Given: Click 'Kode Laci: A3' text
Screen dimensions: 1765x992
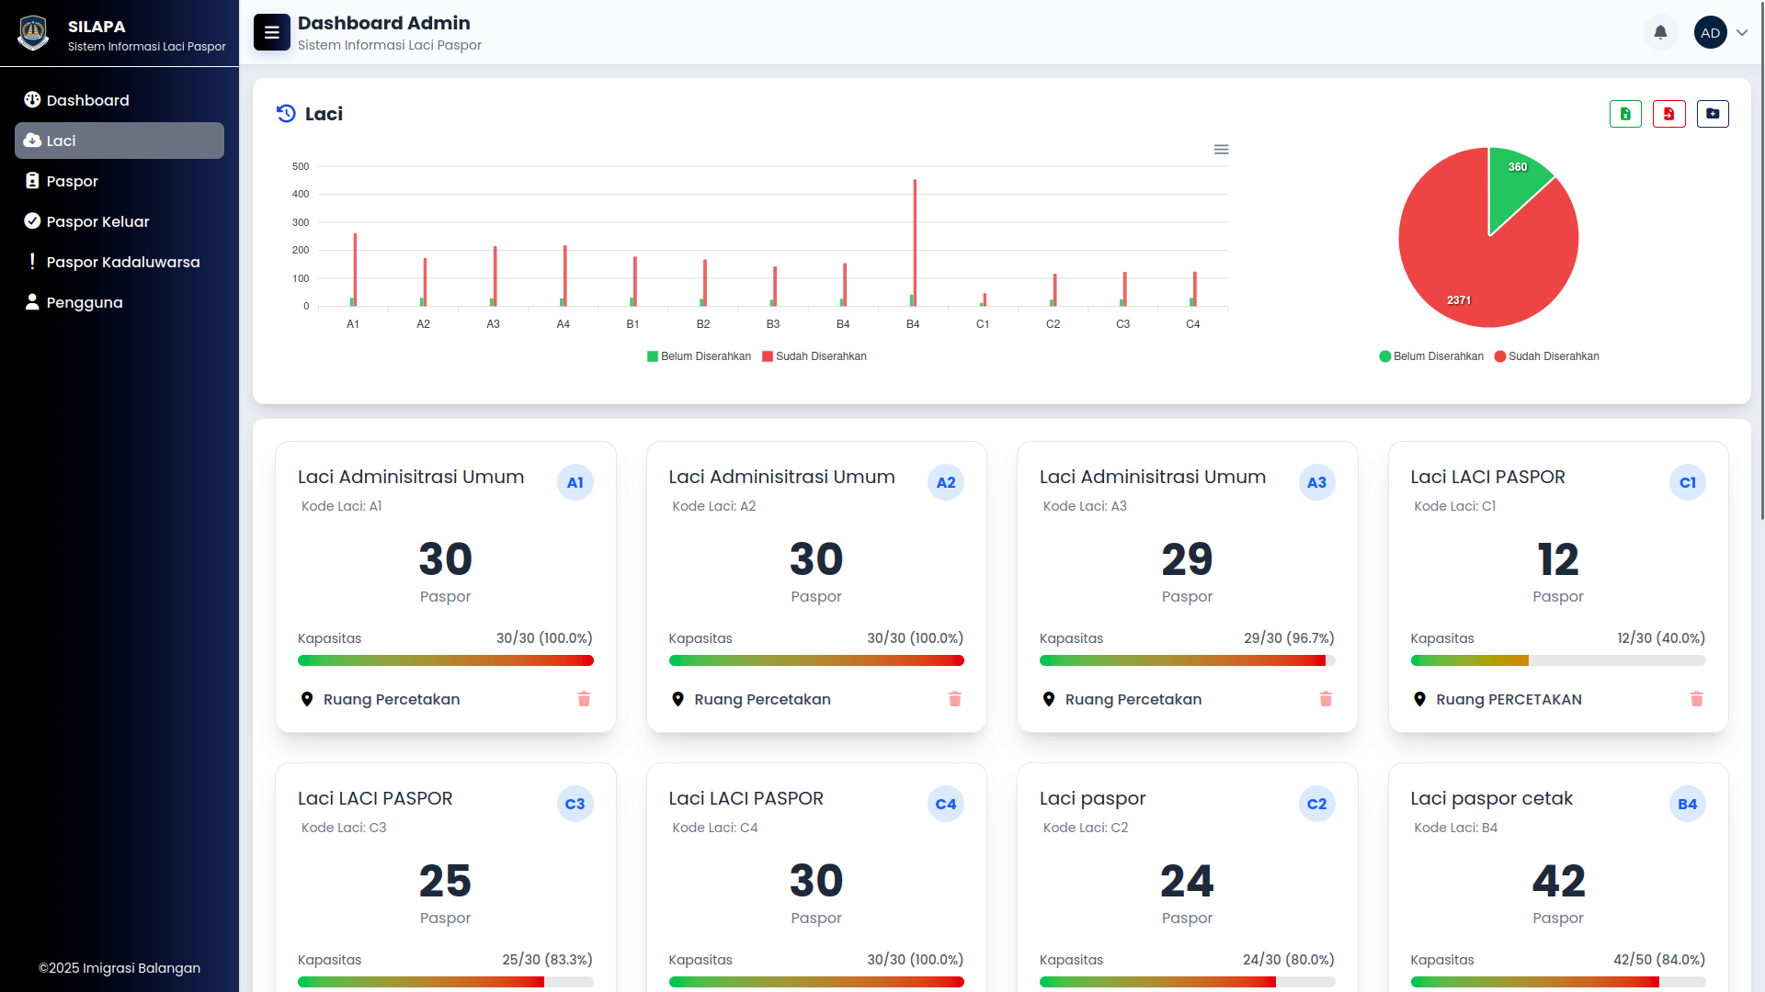Looking at the screenshot, I should pyautogui.click(x=1085, y=506).
